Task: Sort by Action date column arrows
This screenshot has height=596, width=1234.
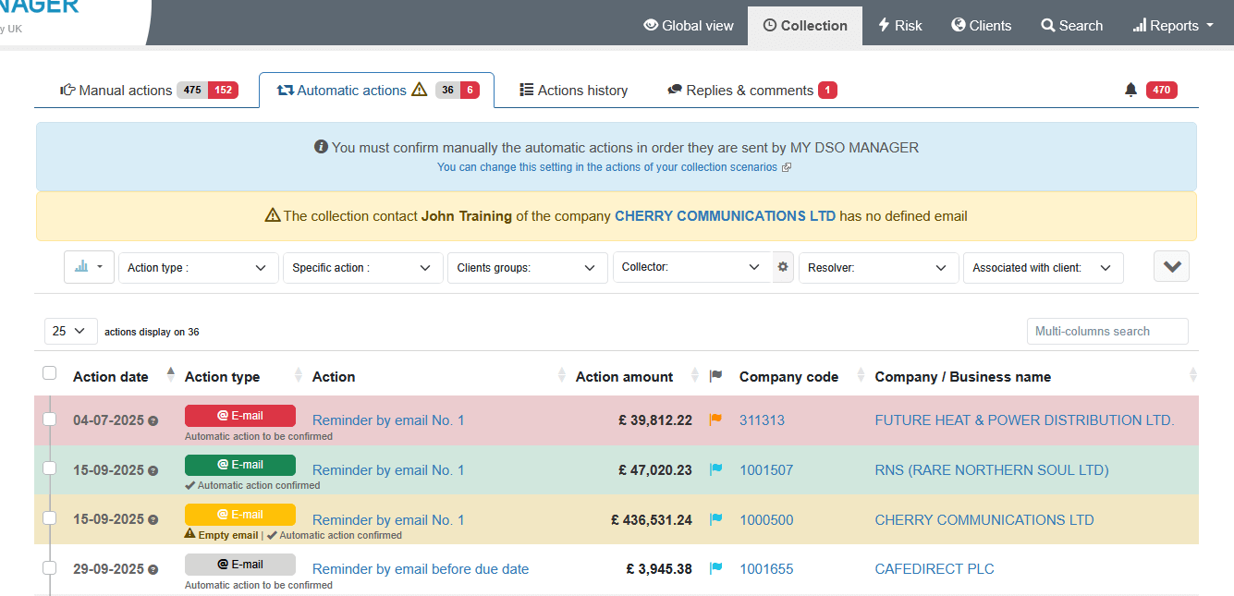Action: coord(170,374)
